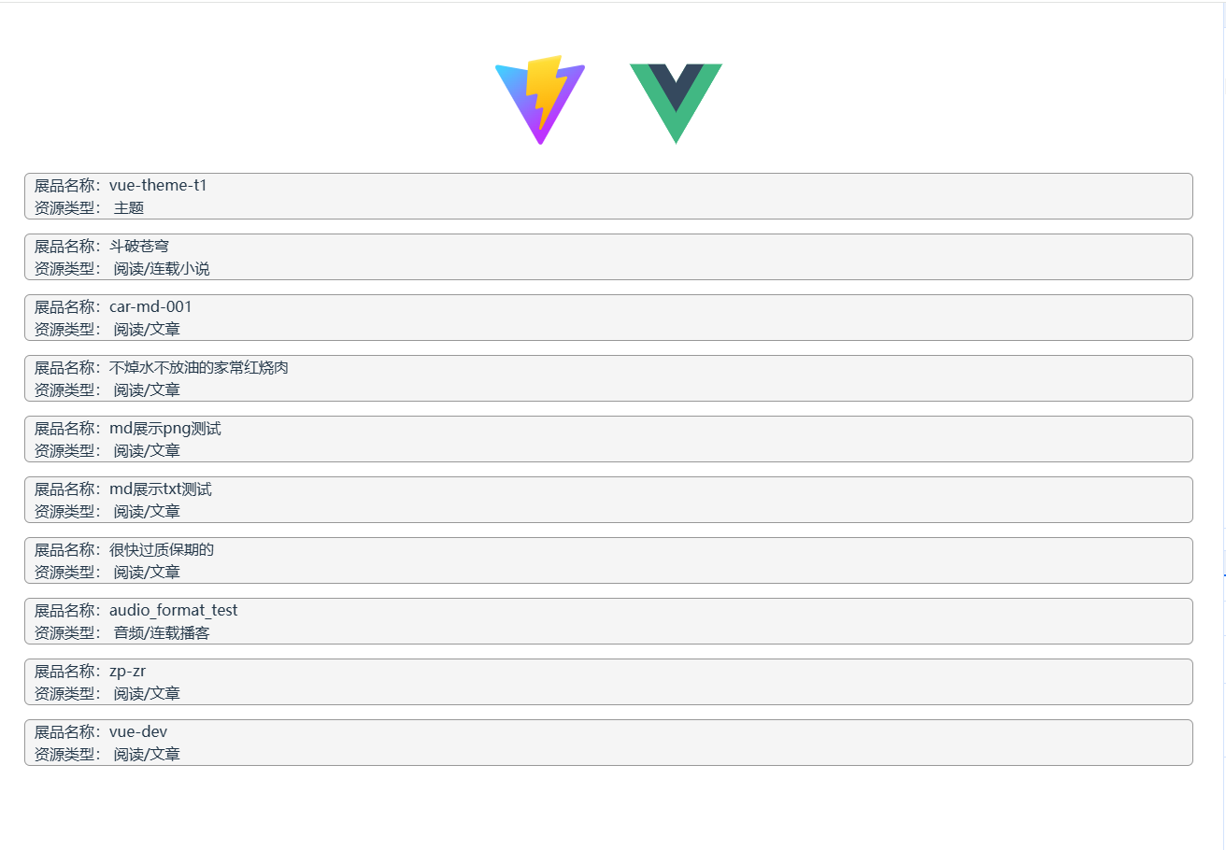Open the car-md-001 list item

click(x=608, y=318)
